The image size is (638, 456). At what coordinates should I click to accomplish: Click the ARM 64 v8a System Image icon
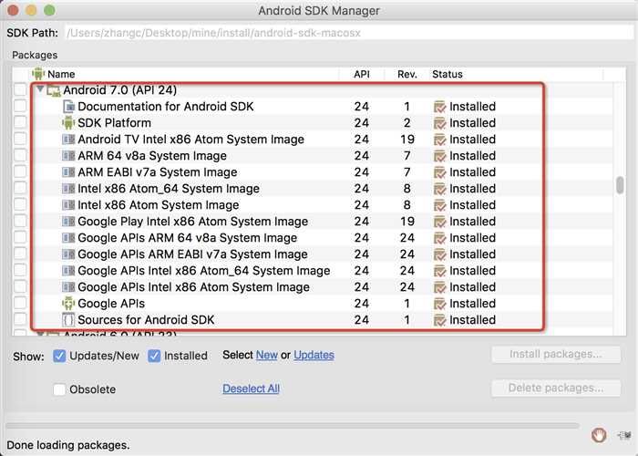coord(68,156)
